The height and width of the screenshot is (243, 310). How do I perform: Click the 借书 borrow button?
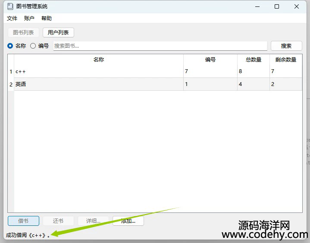click(24, 221)
